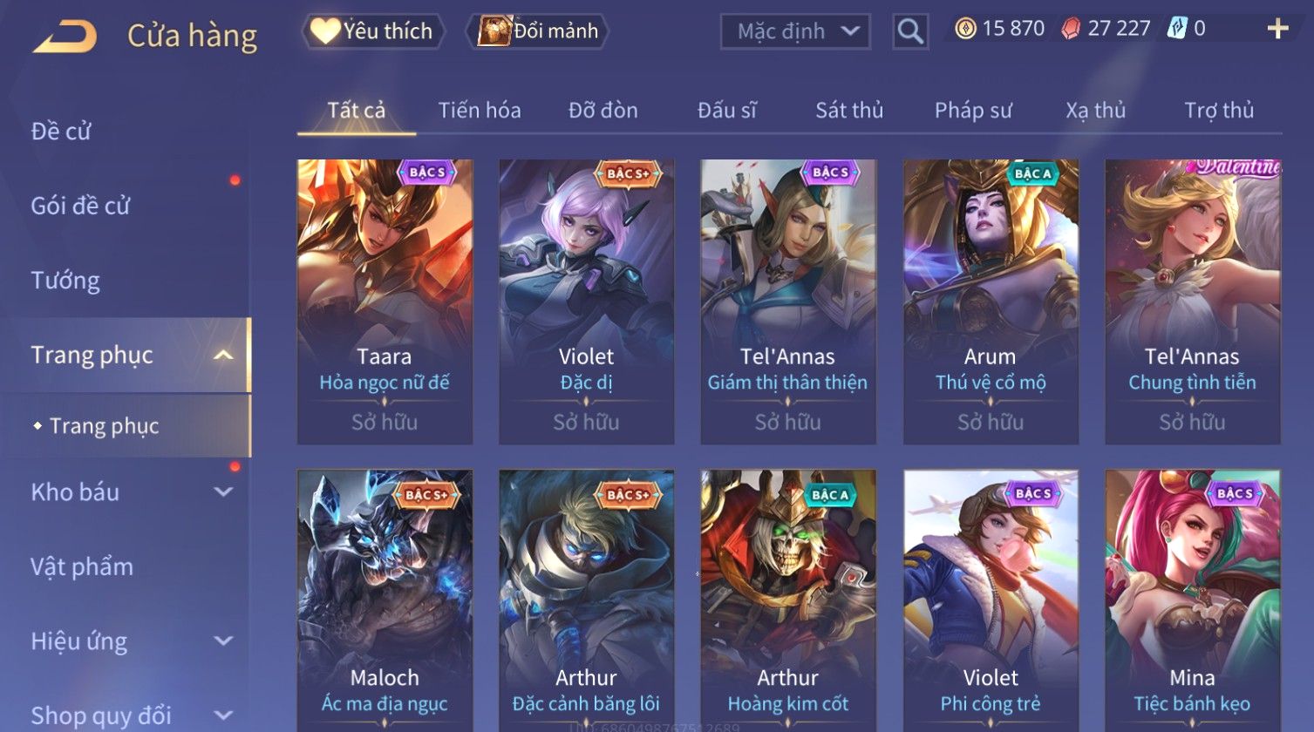Expand the Kho báu sidebar section
The image size is (1314, 732).
coord(224,492)
